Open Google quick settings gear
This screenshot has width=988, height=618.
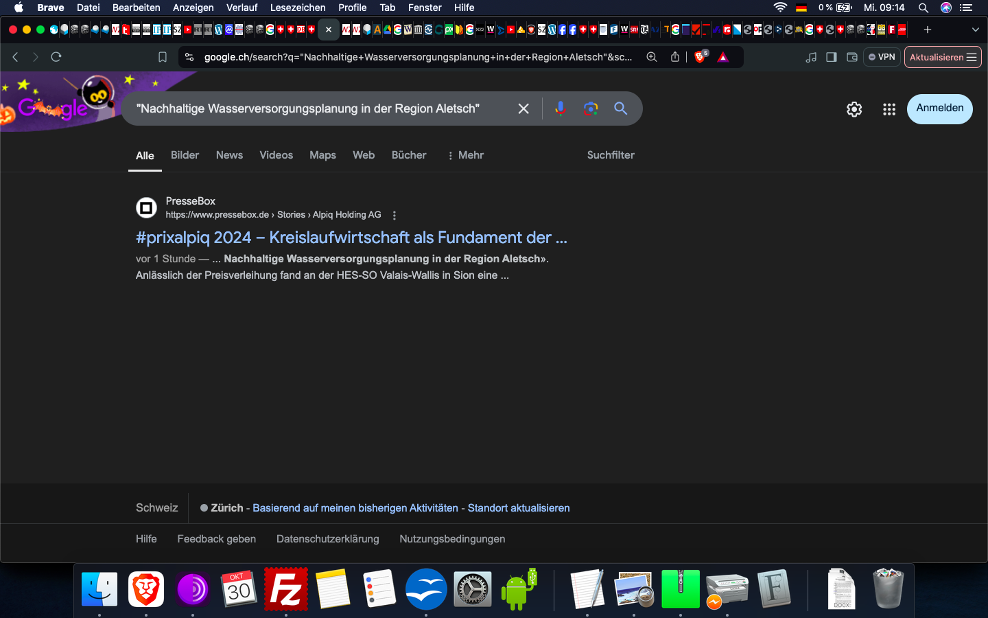[x=854, y=109]
